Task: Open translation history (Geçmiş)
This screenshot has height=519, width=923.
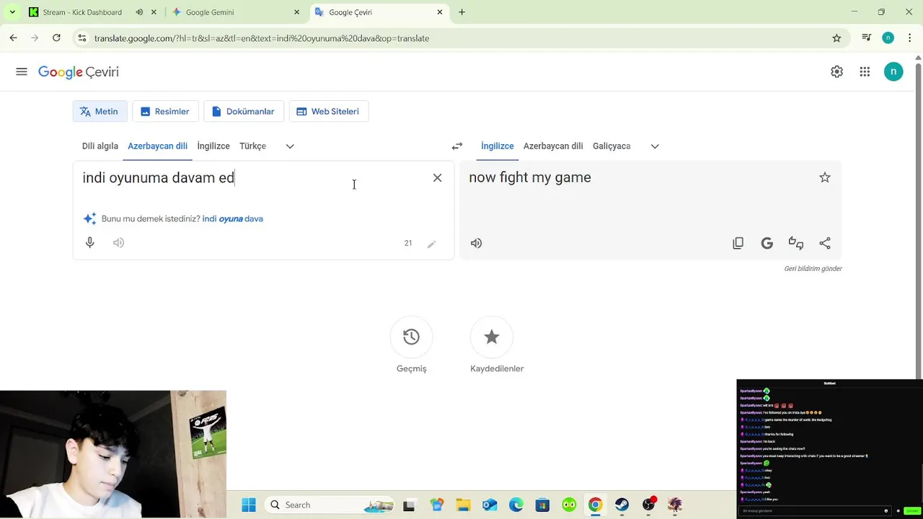Action: pos(411,337)
